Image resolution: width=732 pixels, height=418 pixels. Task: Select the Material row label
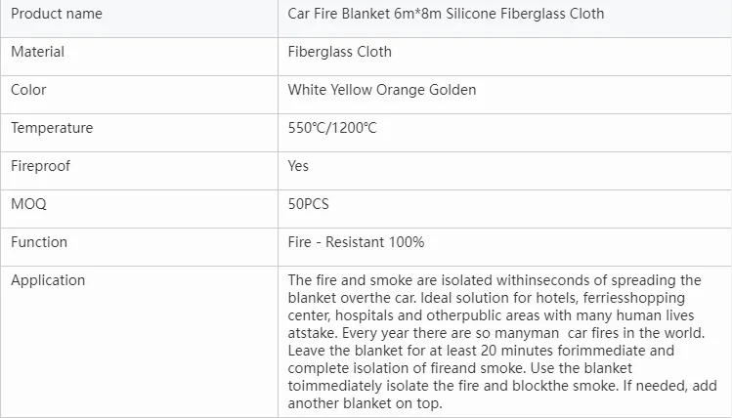[37, 52]
